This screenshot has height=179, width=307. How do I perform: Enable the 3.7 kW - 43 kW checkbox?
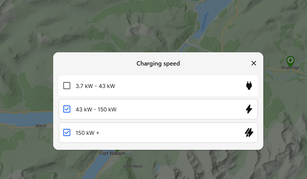click(x=67, y=86)
